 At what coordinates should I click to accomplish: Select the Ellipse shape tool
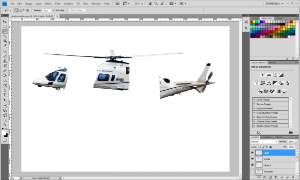tap(5, 105)
